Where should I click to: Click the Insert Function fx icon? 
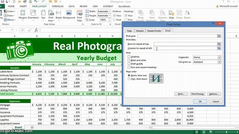coord(36,30)
